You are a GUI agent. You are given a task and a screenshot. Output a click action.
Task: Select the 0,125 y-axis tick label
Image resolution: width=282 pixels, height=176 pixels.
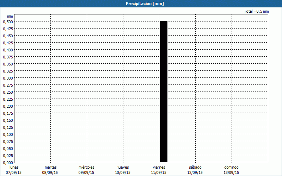pos(8,127)
